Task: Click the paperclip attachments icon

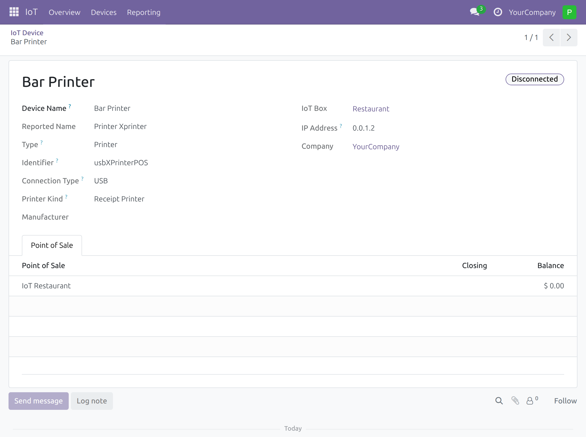Action: [515, 400]
